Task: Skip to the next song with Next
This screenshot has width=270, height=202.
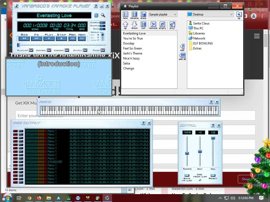Action: tap(82, 38)
